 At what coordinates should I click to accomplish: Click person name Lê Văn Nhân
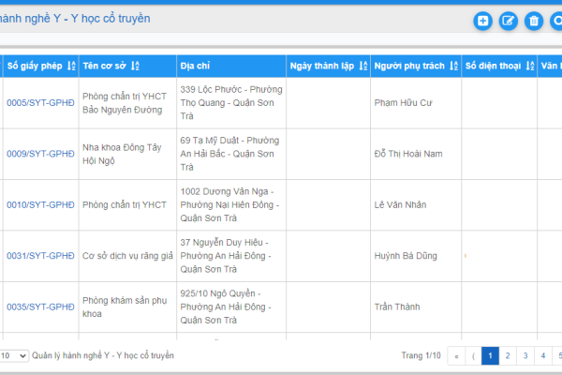pos(400,205)
